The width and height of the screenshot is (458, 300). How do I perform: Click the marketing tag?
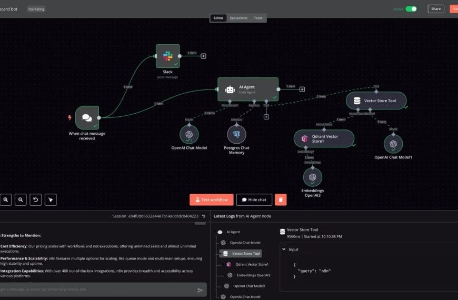point(36,9)
